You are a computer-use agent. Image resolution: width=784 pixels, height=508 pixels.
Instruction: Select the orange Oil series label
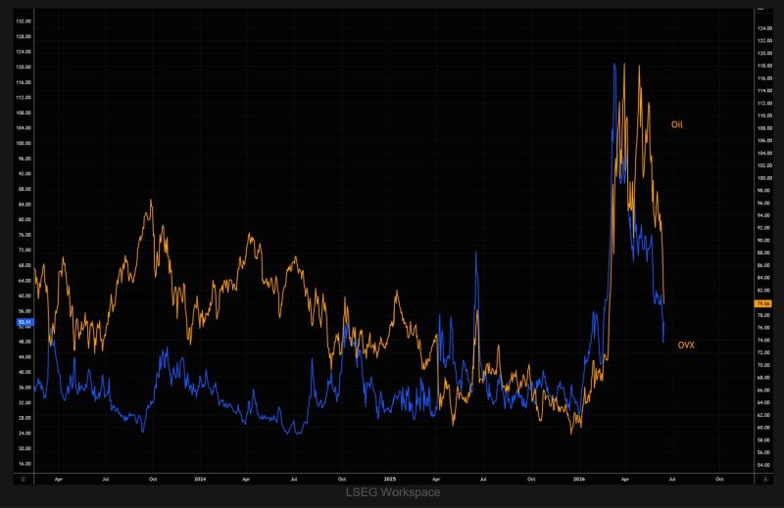pos(676,125)
